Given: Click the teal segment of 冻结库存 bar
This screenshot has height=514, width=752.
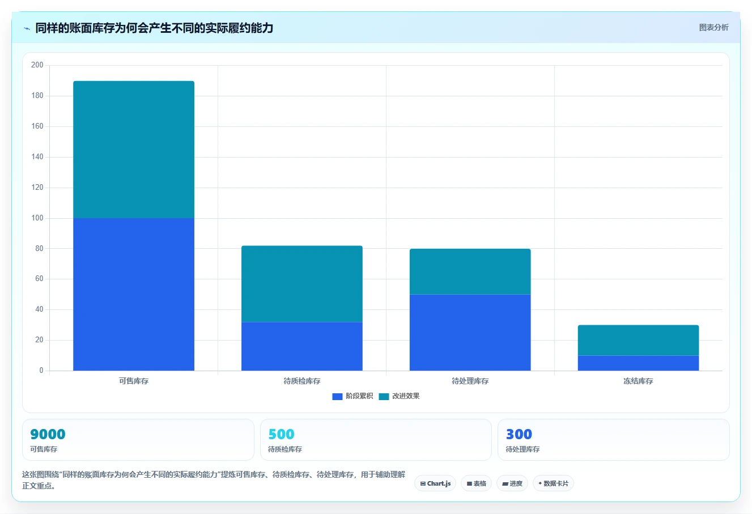Looking at the screenshot, I should coord(638,340).
